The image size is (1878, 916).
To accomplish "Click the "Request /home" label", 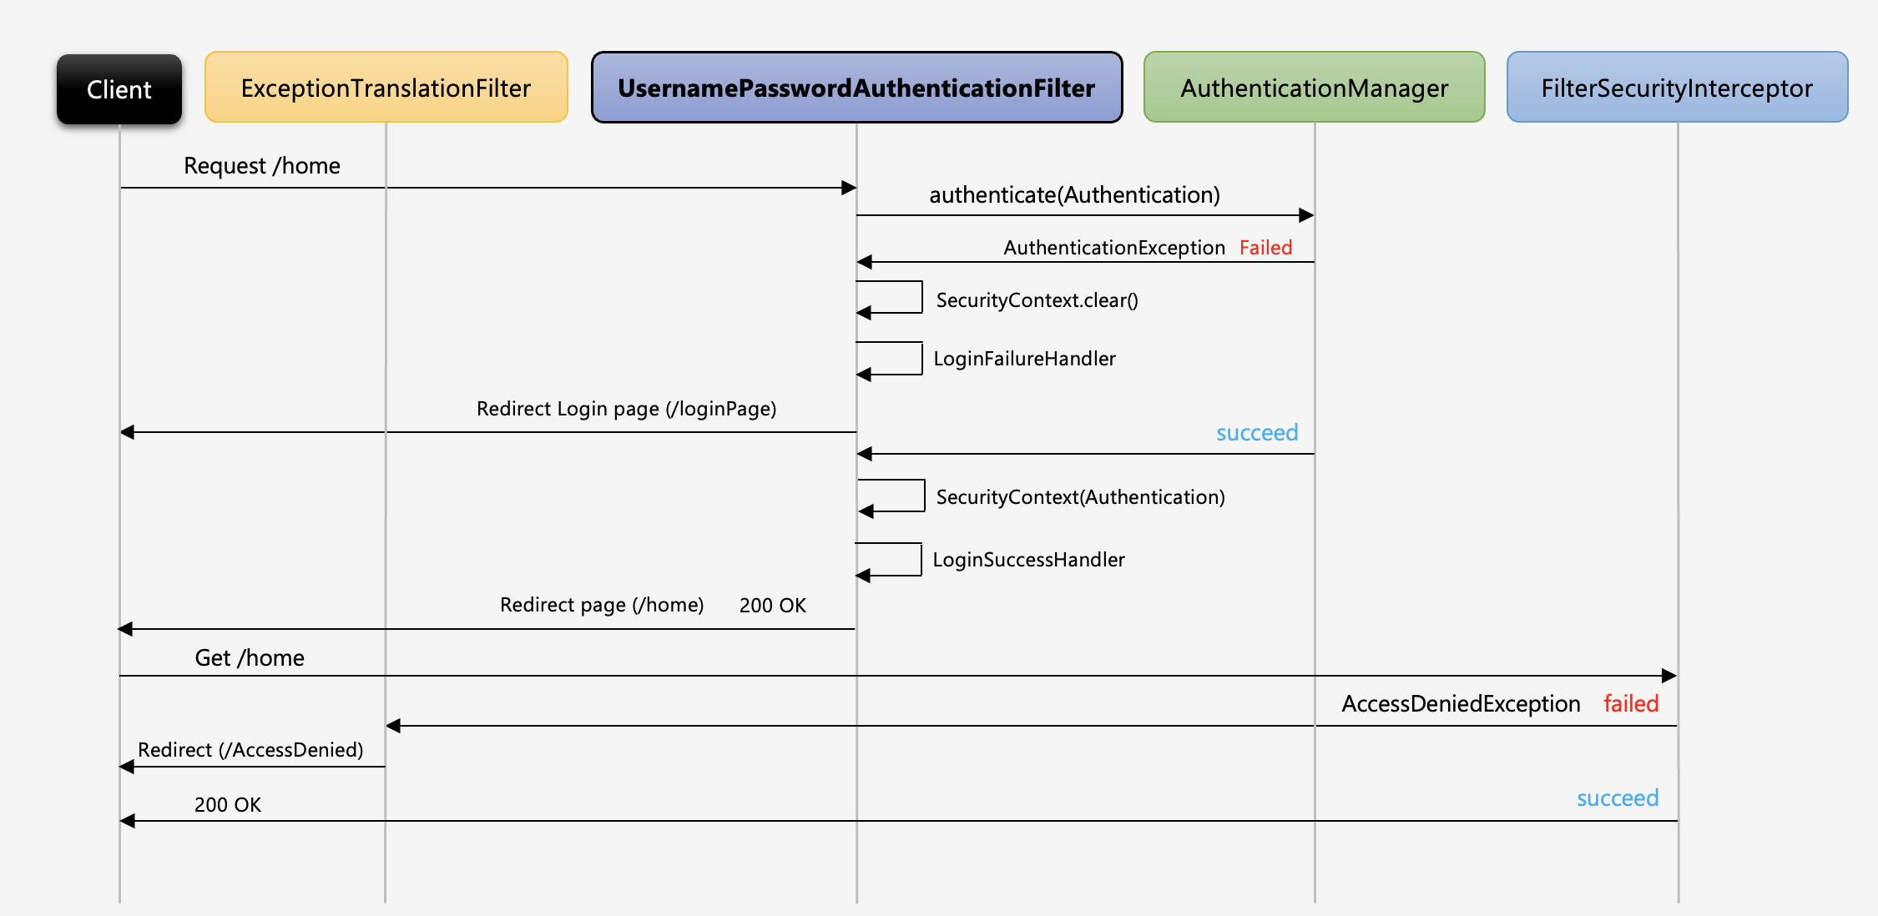I will tap(261, 165).
